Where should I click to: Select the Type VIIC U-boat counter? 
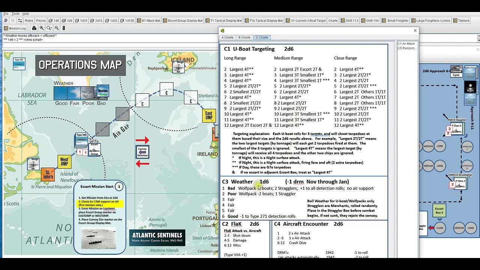pyautogui.click(x=81, y=139)
